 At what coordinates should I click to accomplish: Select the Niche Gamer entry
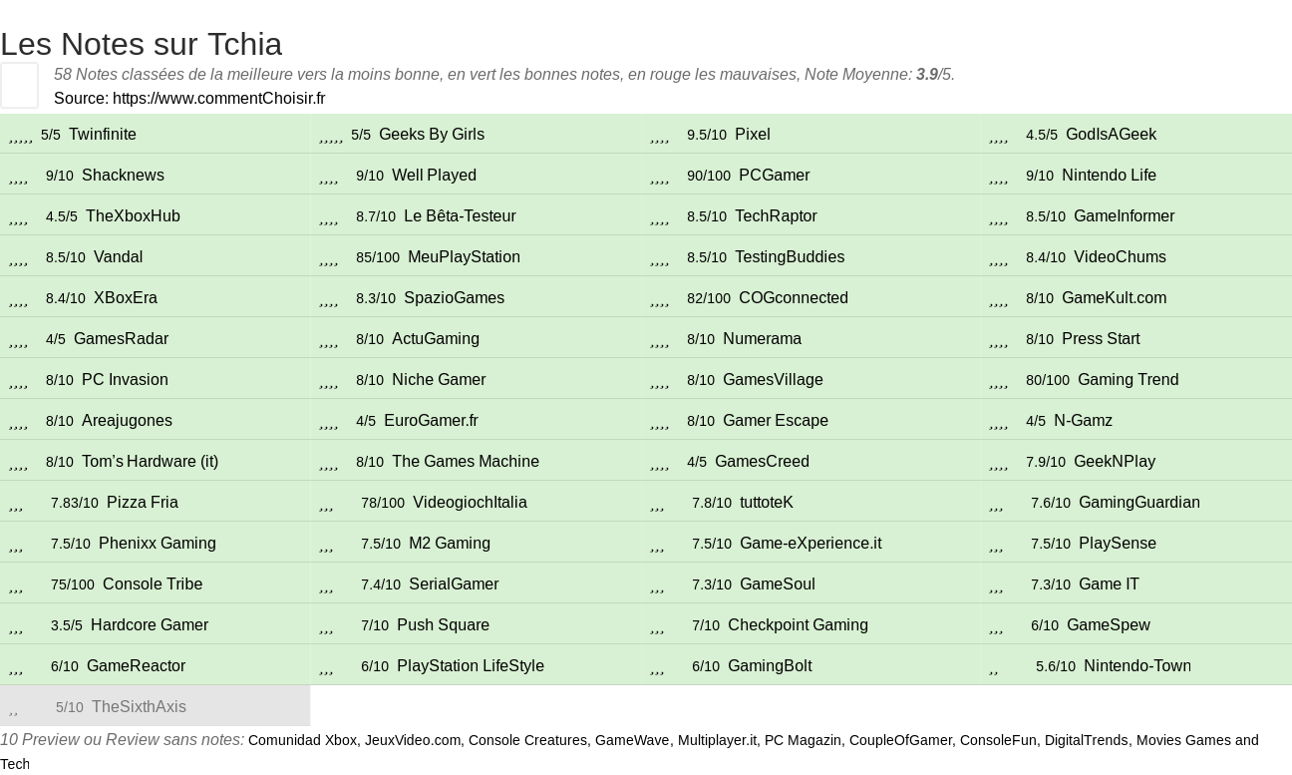coord(439,379)
